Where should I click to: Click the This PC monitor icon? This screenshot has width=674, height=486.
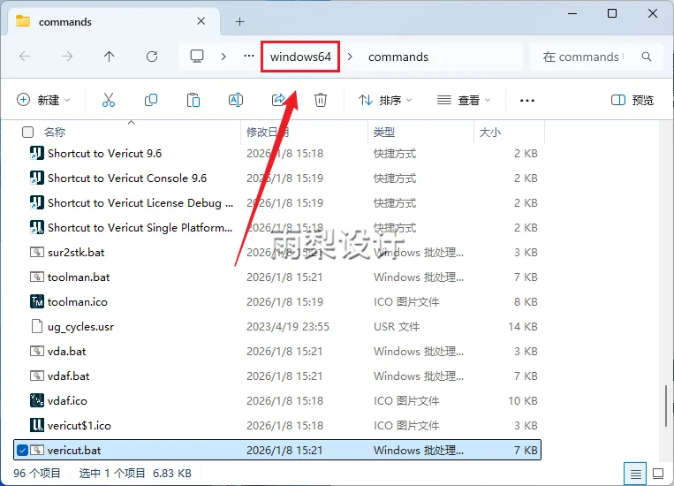click(197, 57)
